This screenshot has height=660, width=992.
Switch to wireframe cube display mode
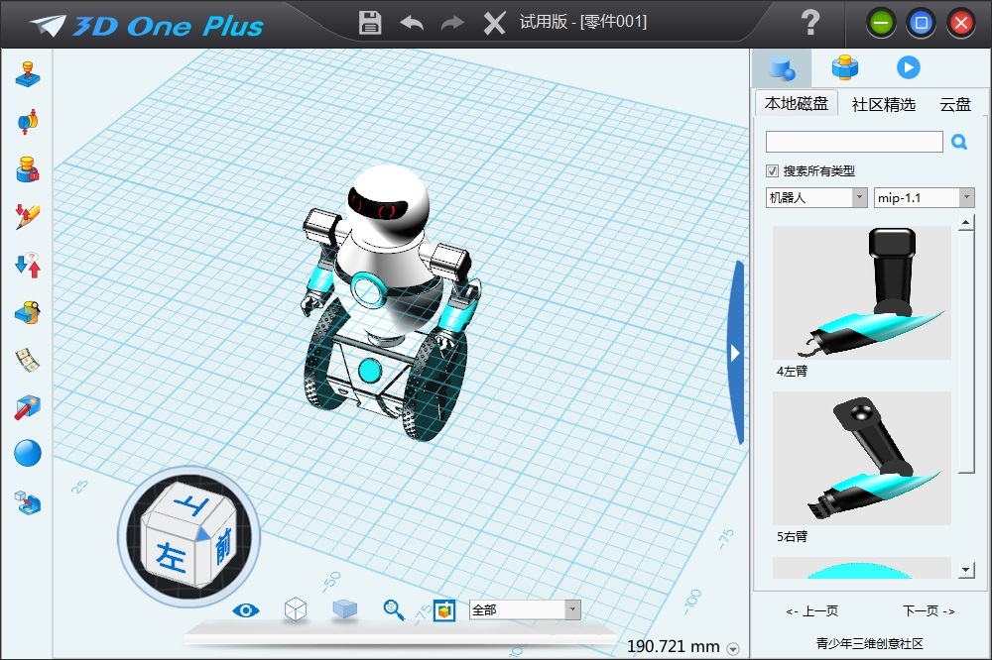click(x=296, y=609)
